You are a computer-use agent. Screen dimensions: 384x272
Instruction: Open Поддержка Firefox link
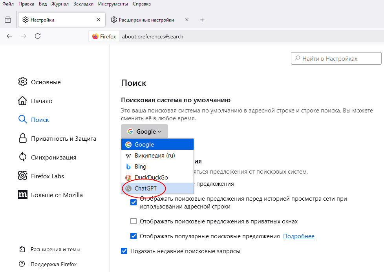(54, 264)
